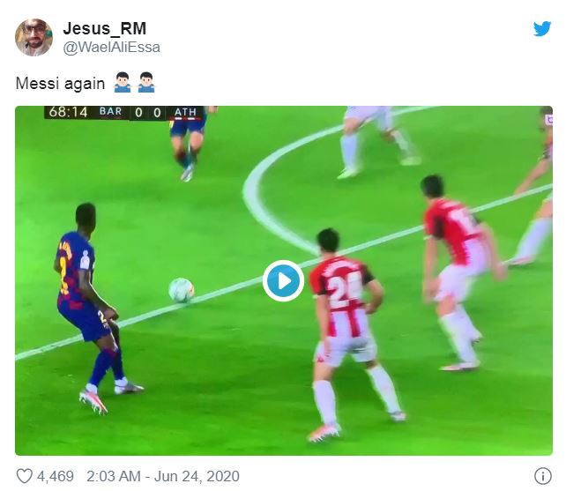Screen dimensions: 566x491
Task: Click the broadcaster logo at the video's edge
Action: [x=549, y=119]
